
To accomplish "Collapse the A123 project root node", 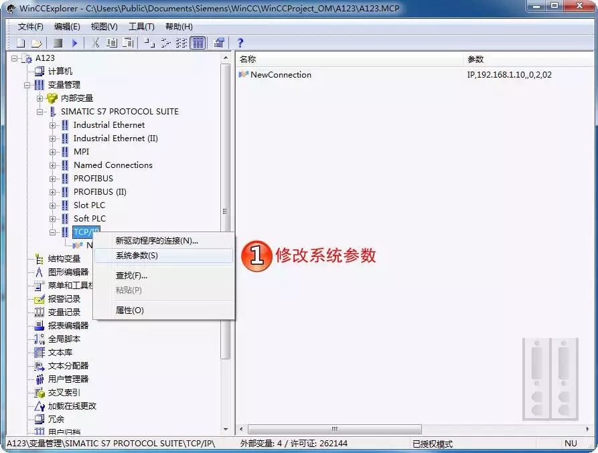I will point(15,58).
